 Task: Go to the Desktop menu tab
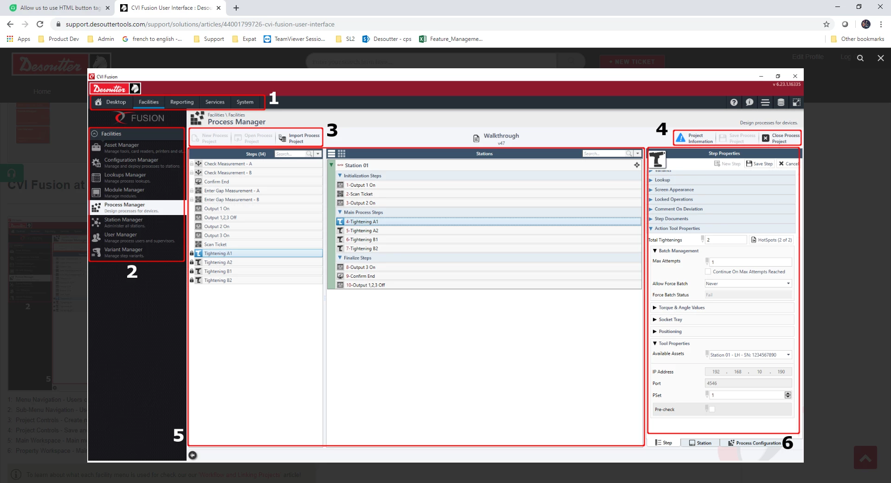pyautogui.click(x=111, y=102)
